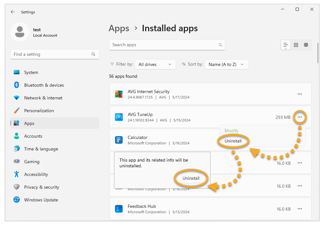
Task: Navigate to Bluetooth & devices
Action: click(x=44, y=85)
